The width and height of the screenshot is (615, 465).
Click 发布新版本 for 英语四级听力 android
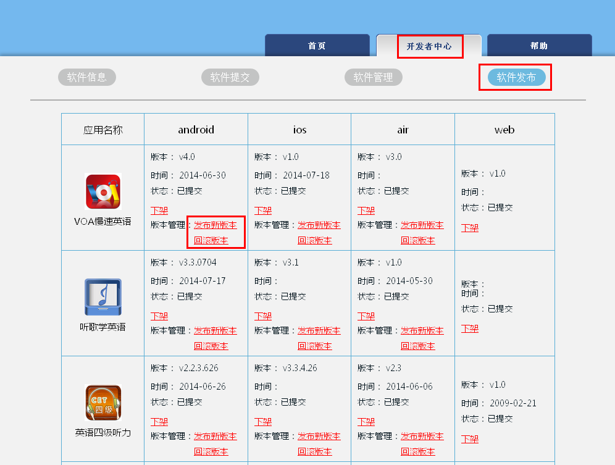point(215,437)
